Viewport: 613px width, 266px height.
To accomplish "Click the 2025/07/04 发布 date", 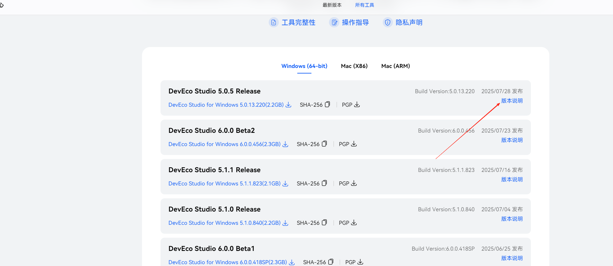I will [x=502, y=209].
